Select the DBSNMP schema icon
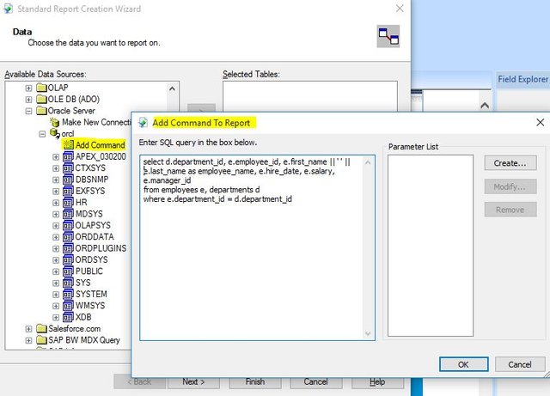Screen dimensions: 550x396 (x=68, y=180)
